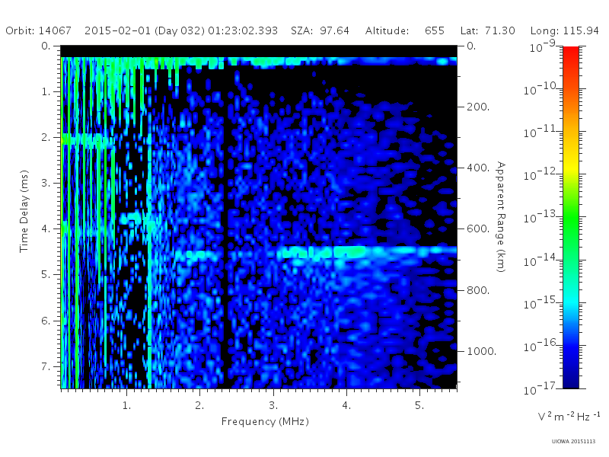Click the '4.' frequency axis tick label
Image resolution: width=609 pixels, height=457 pixels.
tap(346, 406)
